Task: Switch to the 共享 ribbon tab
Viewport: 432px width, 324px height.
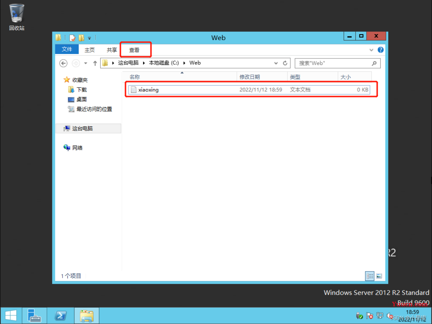Action: point(111,50)
